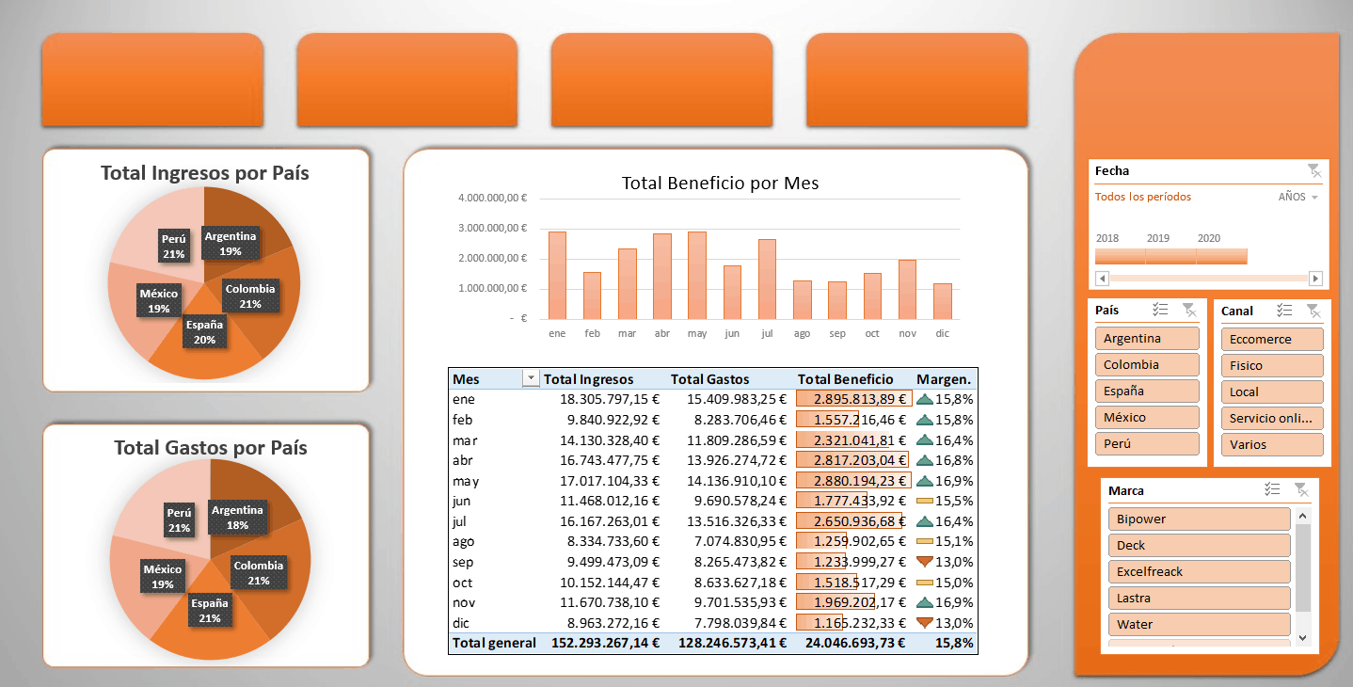Filter by Perú in País slicer
Viewport: 1353px width, 687px height.
[x=1147, y=443]
